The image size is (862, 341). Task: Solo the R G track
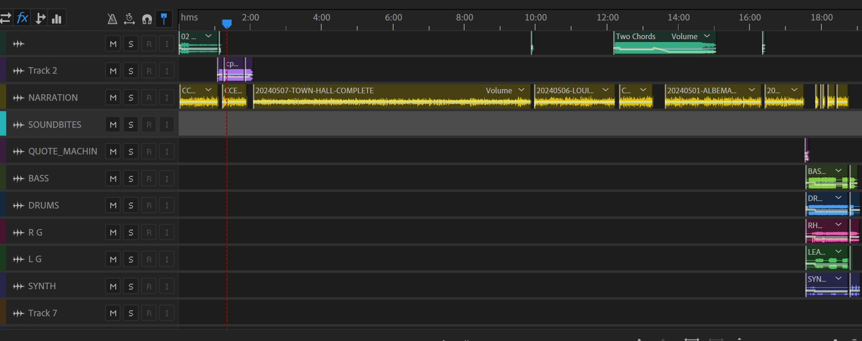tap(131, 232)
